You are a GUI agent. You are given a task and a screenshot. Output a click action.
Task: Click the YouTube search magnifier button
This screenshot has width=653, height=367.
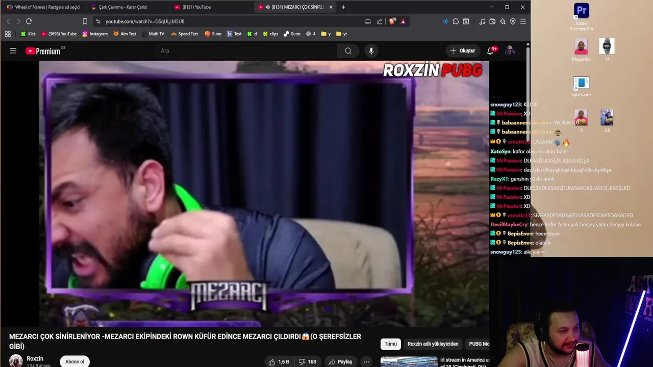pyautogui.click(x=348, y=51)
